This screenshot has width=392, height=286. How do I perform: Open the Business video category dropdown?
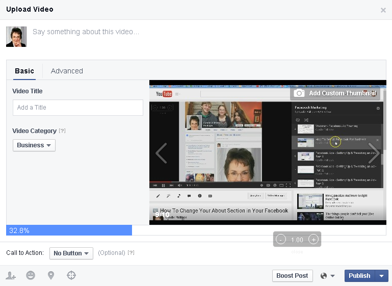[34, 145]
